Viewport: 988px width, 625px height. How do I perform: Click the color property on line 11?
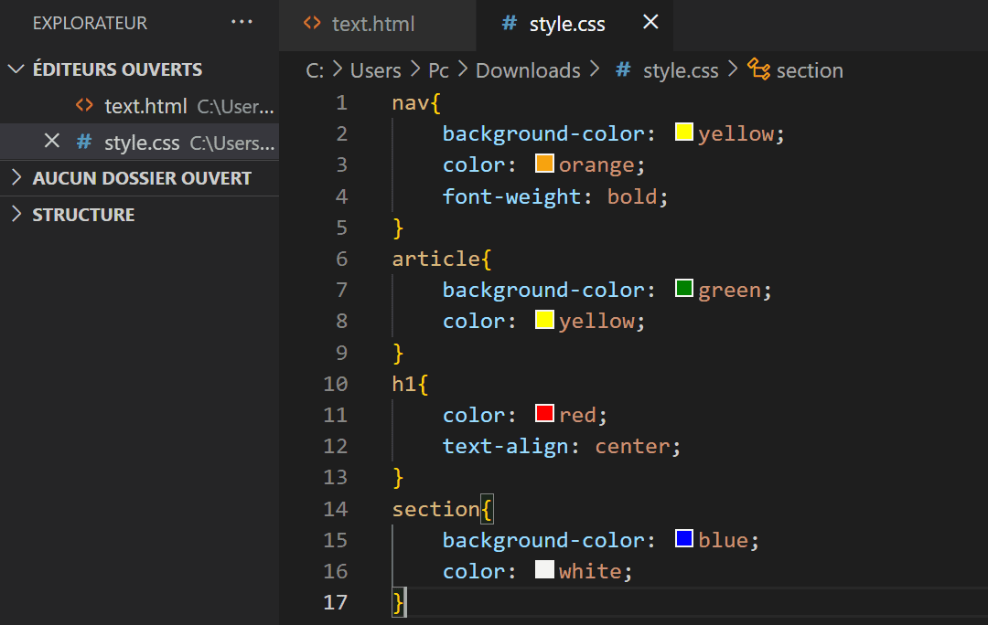pyautogui.click(x=474, y=415)
